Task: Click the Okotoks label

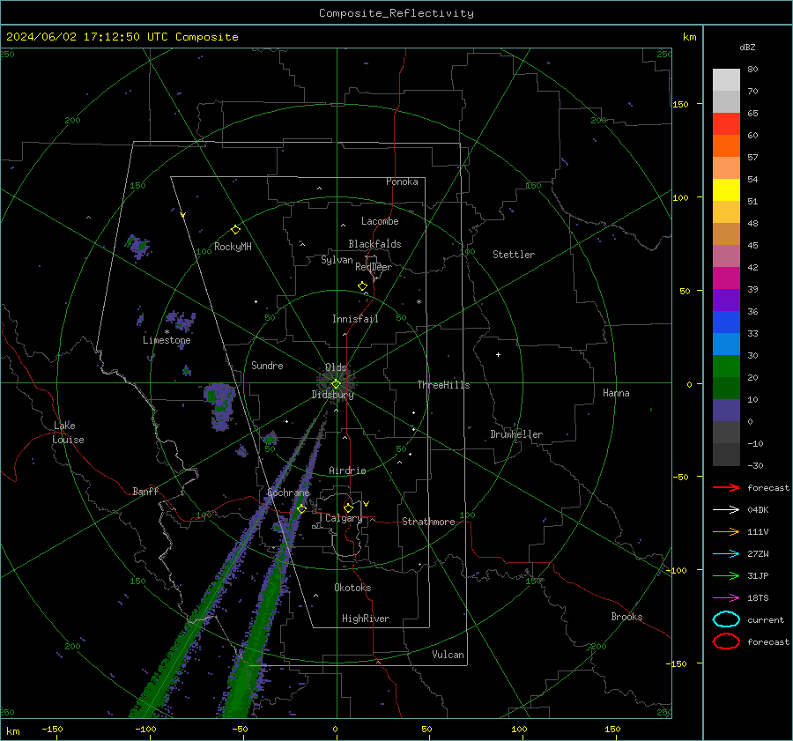Action: 352,588
